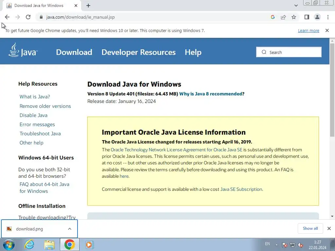Click the FAQ 'here' link

pos(124,176)
